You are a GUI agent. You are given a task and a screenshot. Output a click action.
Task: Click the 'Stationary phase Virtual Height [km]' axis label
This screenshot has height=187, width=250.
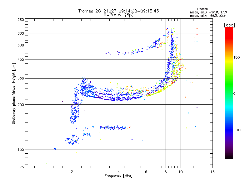[x=13, y=93]
